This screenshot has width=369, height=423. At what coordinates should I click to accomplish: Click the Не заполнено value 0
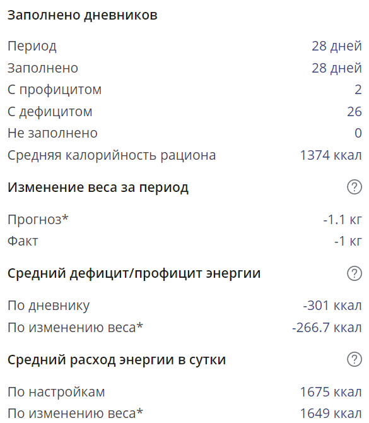pyautogui.click(x=358, y=133)
